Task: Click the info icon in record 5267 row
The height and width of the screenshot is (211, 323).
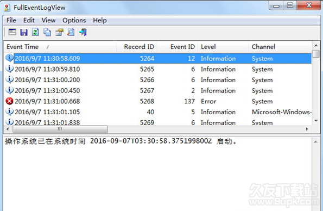Action: [x=9, y=90]
